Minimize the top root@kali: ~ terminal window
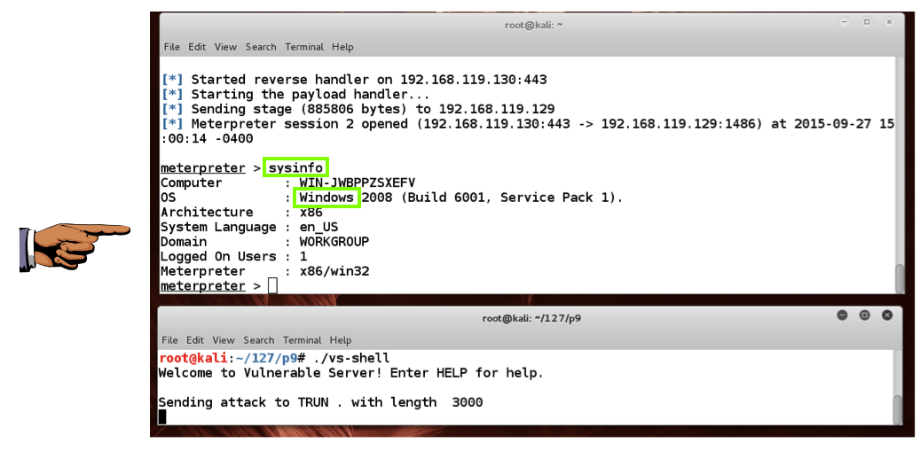Screen dimensions: 920x451 (x=845, y=21)
